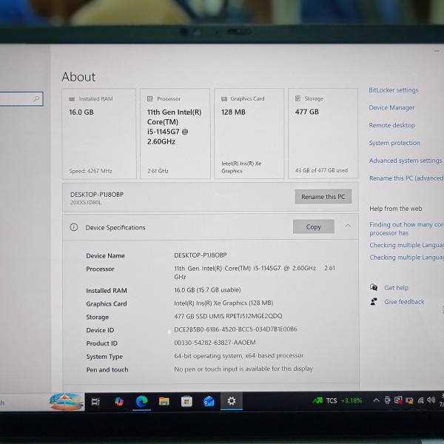Click '16.0 GB (15.7 GB usable)' text
Image resolution: width=444 pixels, height=444 pixels.
(x=207, y=290)
